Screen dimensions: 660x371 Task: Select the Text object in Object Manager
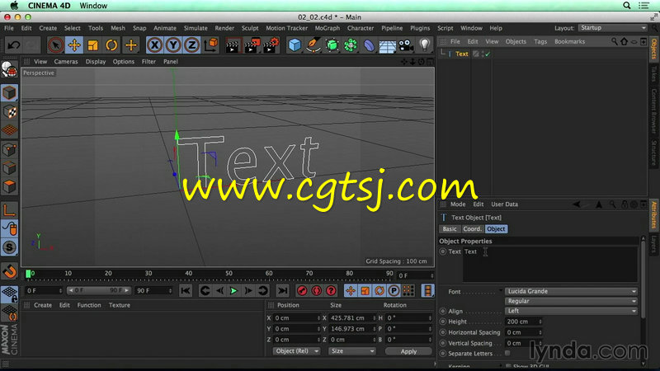(x=461, y=54)
